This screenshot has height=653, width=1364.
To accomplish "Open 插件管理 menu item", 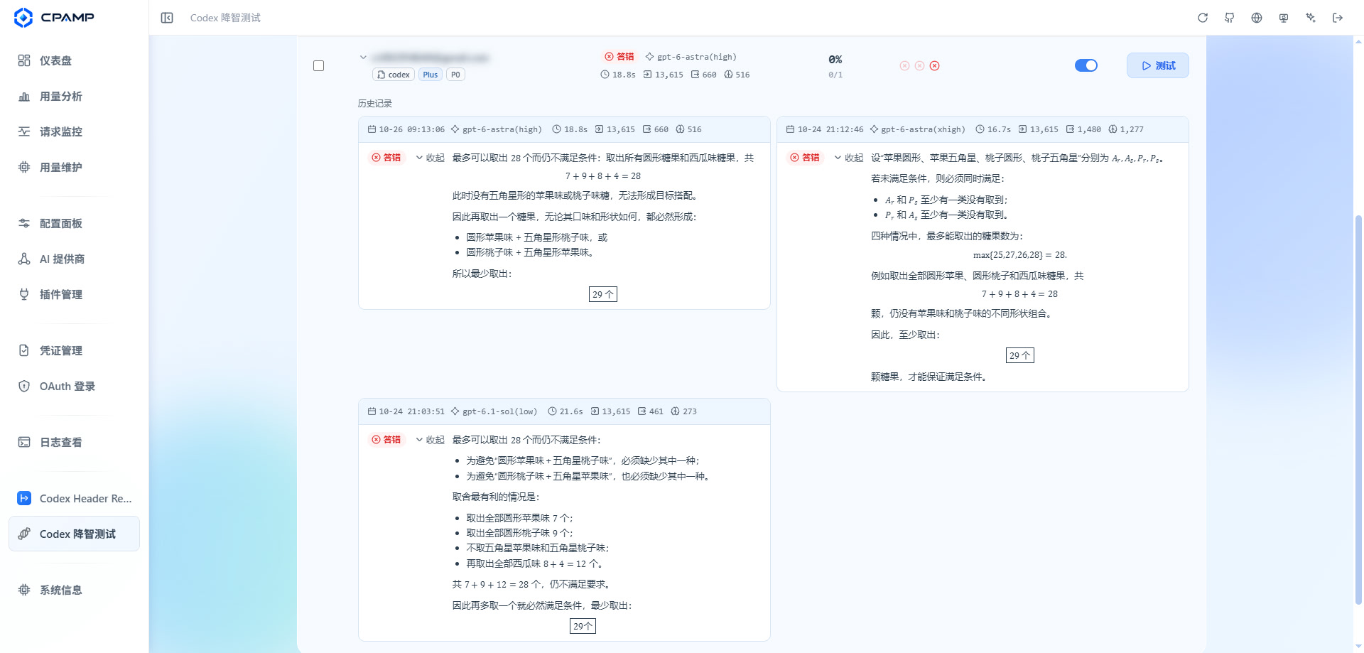I will 74,294.
